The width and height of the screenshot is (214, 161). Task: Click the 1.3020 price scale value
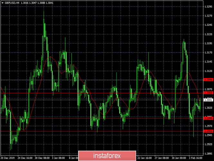[209, 108]
